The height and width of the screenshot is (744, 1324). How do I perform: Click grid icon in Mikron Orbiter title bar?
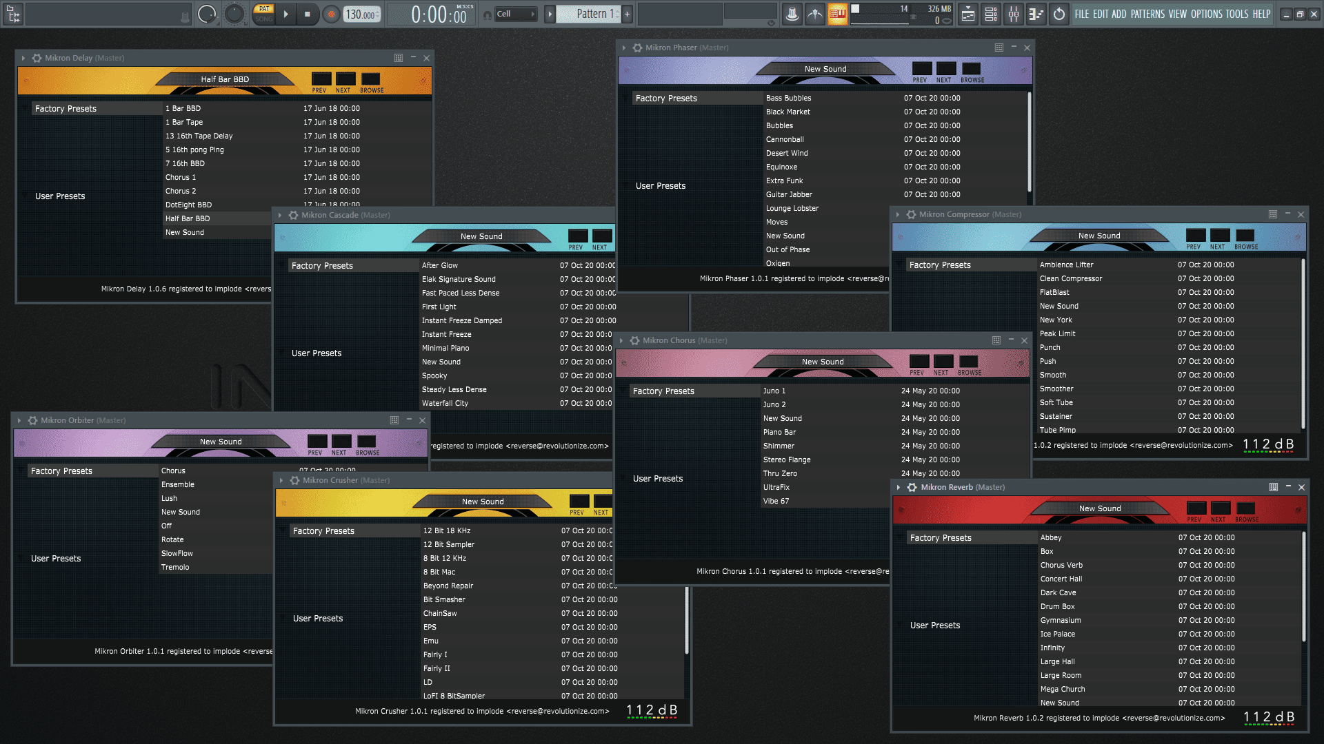(x=394, y=421)
